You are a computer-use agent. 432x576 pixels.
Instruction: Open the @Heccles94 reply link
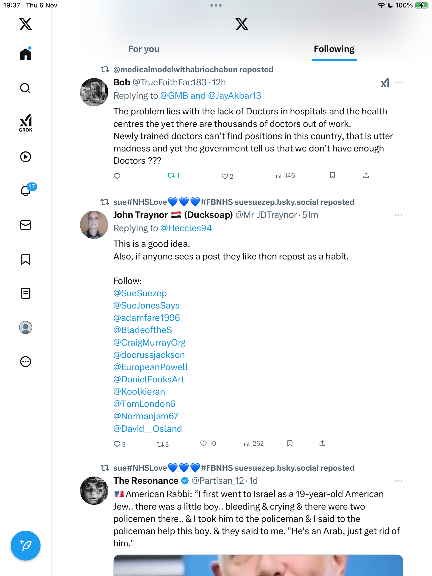(x=186, y=228)
